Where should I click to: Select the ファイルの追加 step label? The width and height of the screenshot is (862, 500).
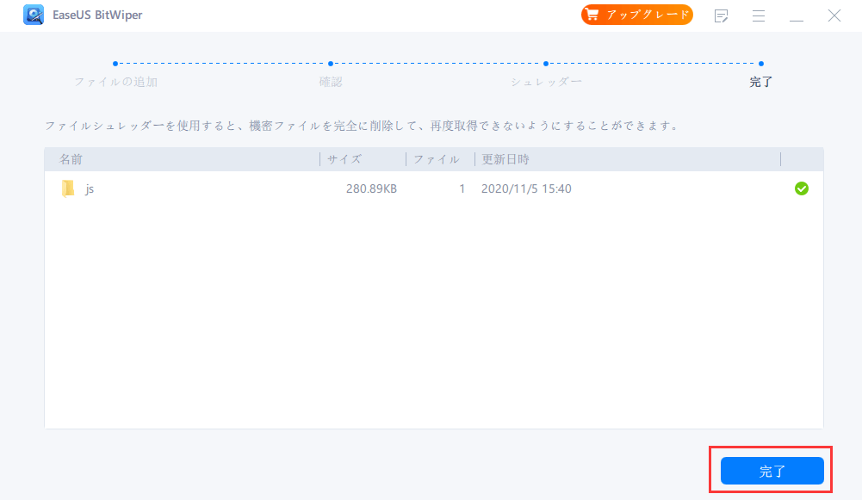(x=115, y=82)
